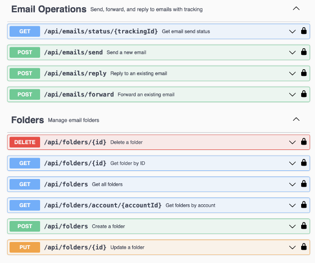The width and height of the screenshot is (315, 263).
Task: Click lock icon on Forward an existing email row
Action: (x=304, y=94)
